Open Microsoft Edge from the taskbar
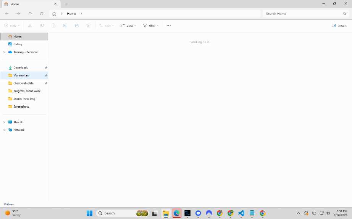The width and height of the screenshot is (352, 219). click(176, 213)
